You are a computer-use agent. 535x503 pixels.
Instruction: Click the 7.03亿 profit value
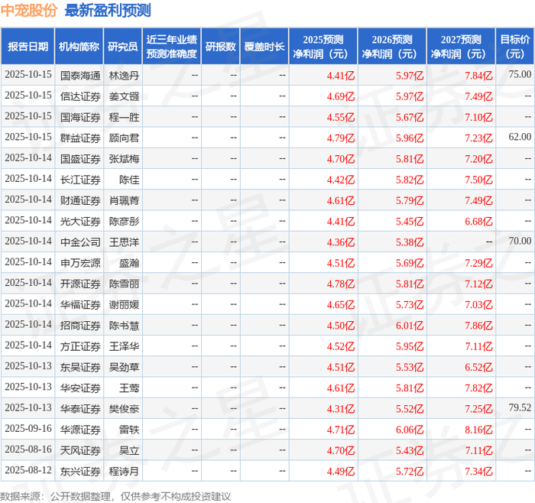[478, 304]
